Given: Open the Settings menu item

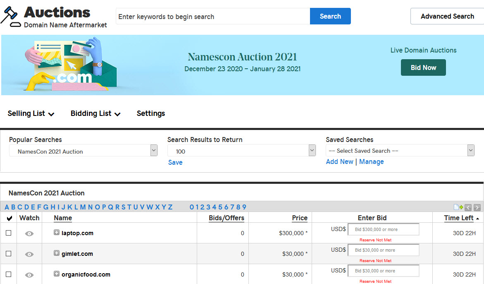Looking at the screenshot, I should tap(151, 113).
